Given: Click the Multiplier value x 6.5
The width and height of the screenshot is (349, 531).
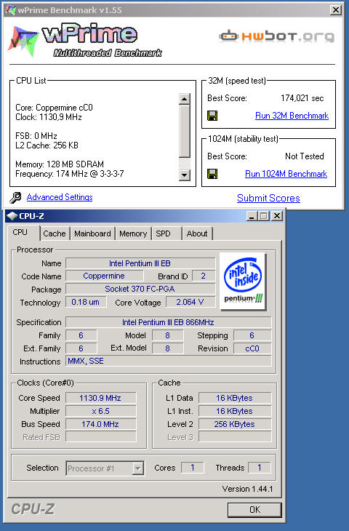Looking at the screenshot, I should (x=100, y=411).
